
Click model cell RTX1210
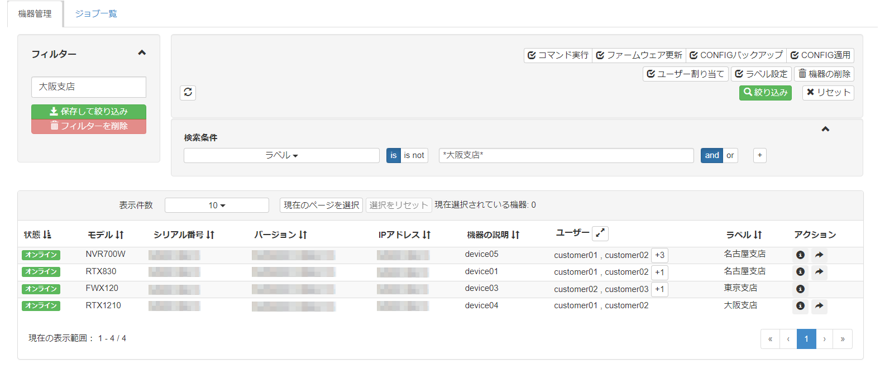103,305
